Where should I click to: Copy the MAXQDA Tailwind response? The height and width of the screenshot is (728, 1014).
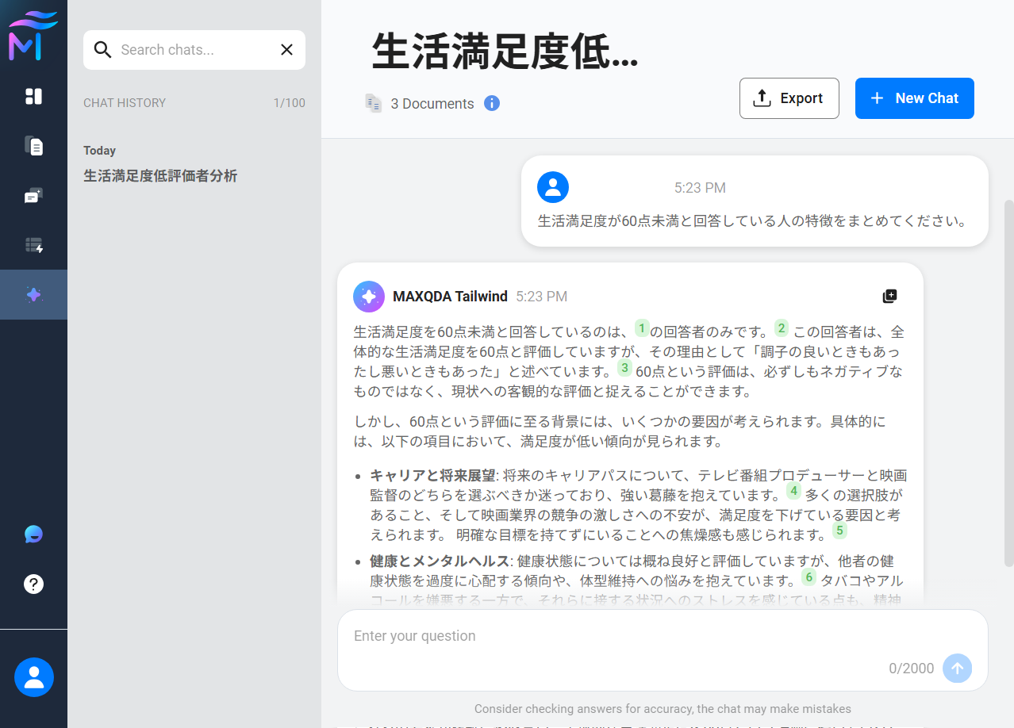point(889,297)
